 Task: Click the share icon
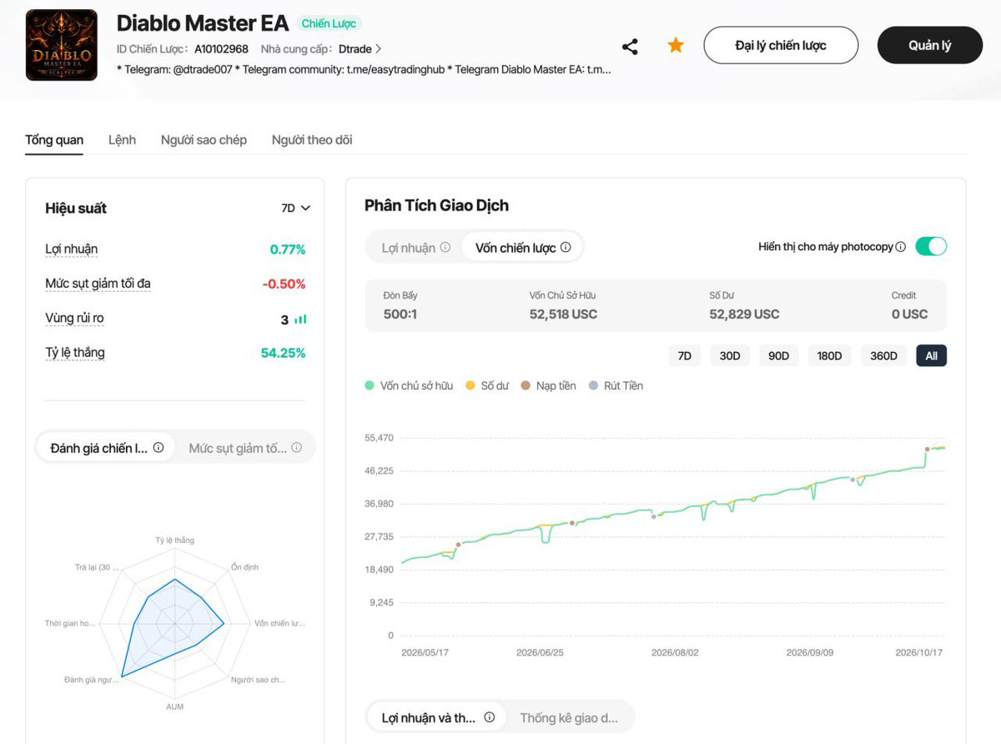pyautogui.click(x=630, y=47)
